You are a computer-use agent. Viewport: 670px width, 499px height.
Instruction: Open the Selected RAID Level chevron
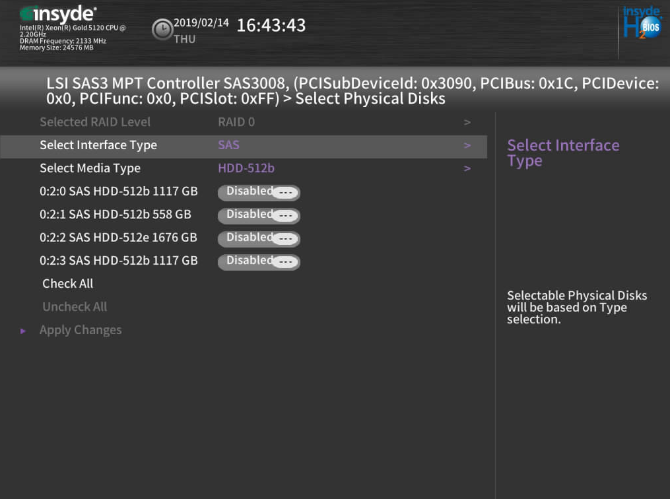click(x=467, y=123)
